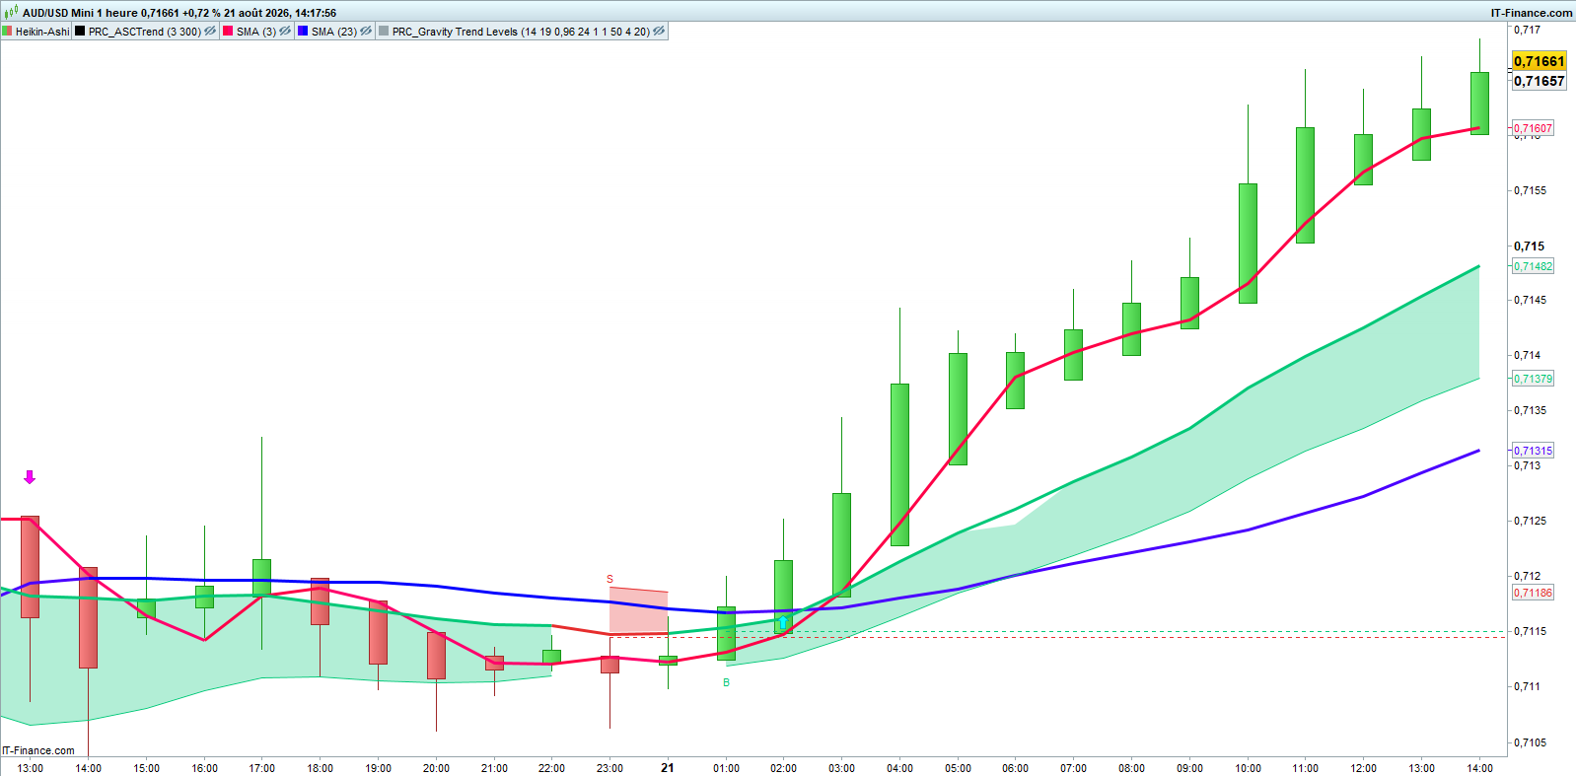Click the cyan up arrow buy signal
The height and width of the screenshot is (776, 1576).
pos(783,623)
